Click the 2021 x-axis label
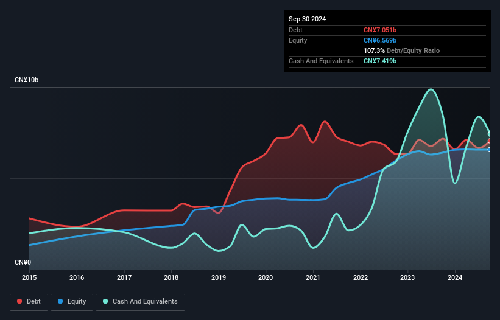This screenshot has width=500, height=320. [313, 277]
